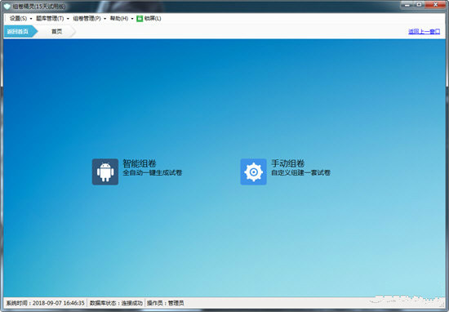Open the 题库管理(T) menu
The width and height of the screenshot is (449, 312).
[x=50, y=19]
